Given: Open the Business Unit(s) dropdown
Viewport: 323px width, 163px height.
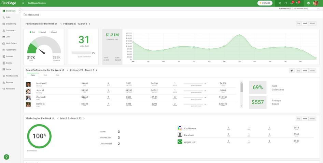Looking at the screenshot, I should [x=306, y=9].
